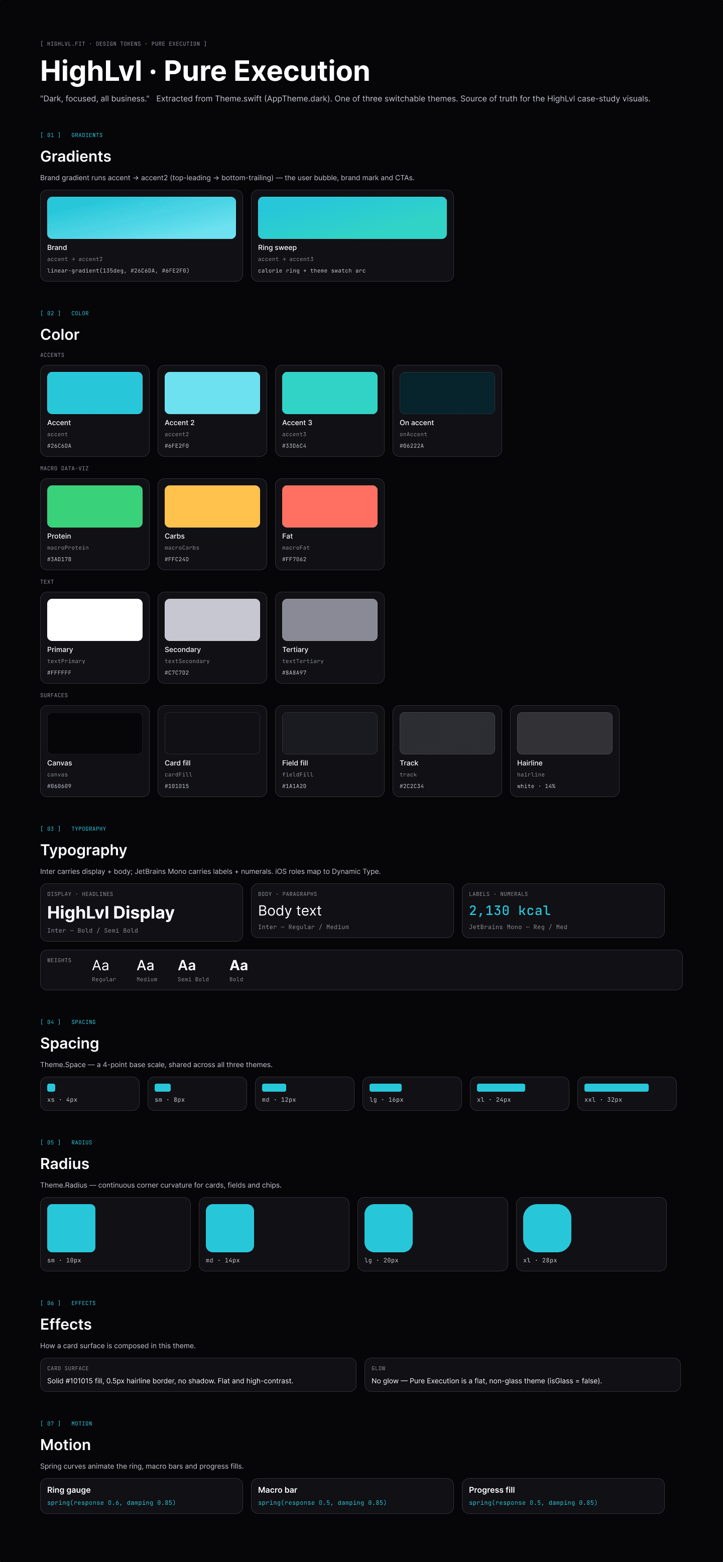Click the '[ 05 ] RADIUS' section label

click(66, 1142)
